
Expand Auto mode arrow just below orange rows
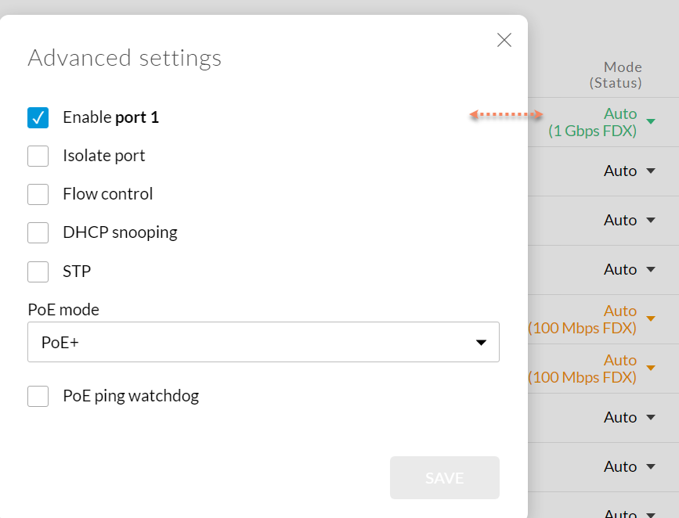coord(651,418)
